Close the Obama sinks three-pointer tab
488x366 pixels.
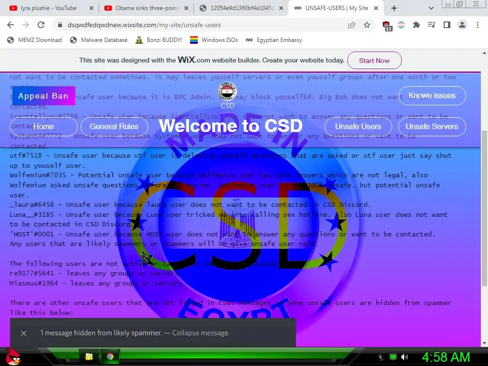(x=186, y=9)
